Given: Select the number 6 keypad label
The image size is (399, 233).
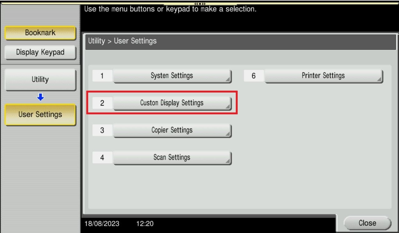Looking at the screenshot, I should 254,76.
